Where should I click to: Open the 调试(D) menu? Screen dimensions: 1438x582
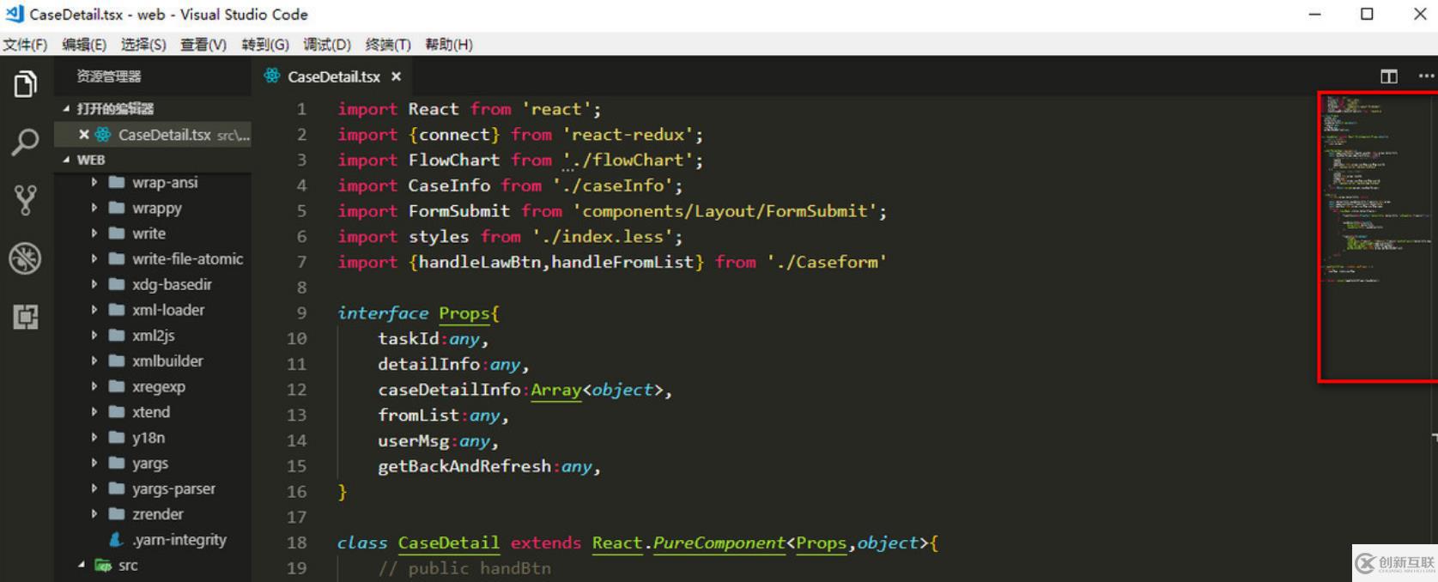coord(327,45)
